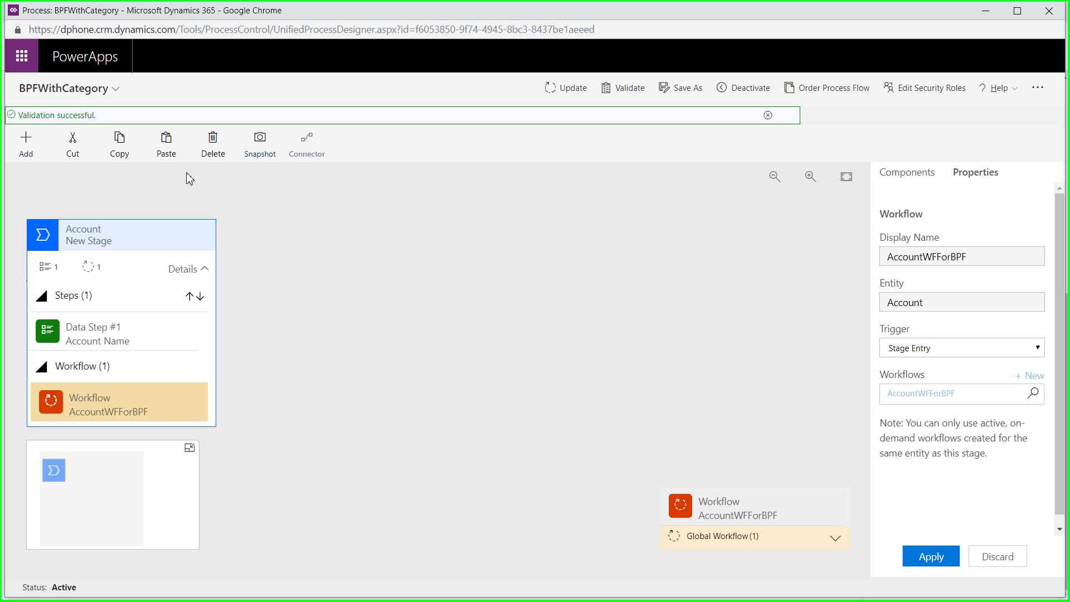
Task: Click the Cut scissors icon
Action: coord(72,137)
